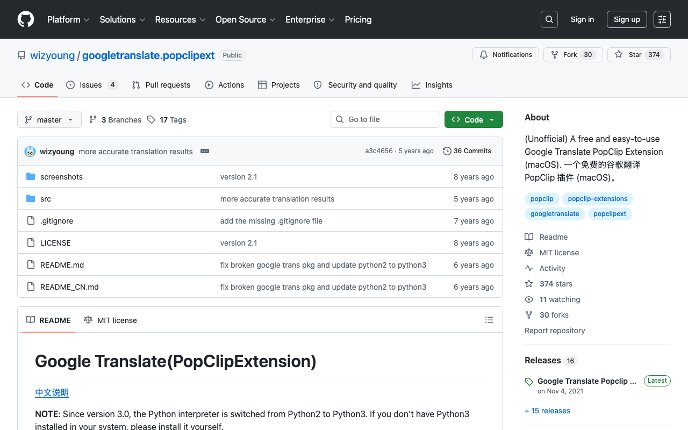
Task: Click the Notifications bell button
Action: tap(506, 55)
